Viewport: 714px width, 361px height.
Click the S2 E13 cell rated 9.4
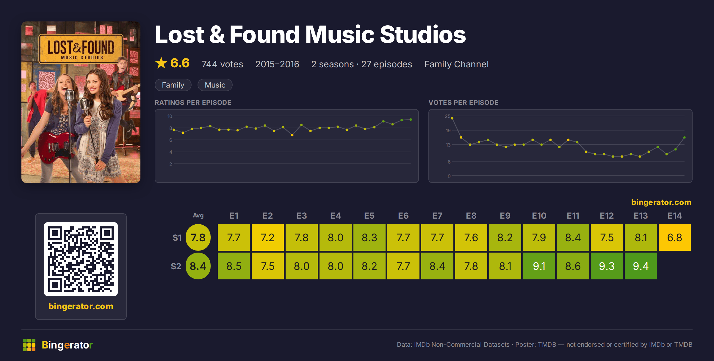[x=641, y=266]
